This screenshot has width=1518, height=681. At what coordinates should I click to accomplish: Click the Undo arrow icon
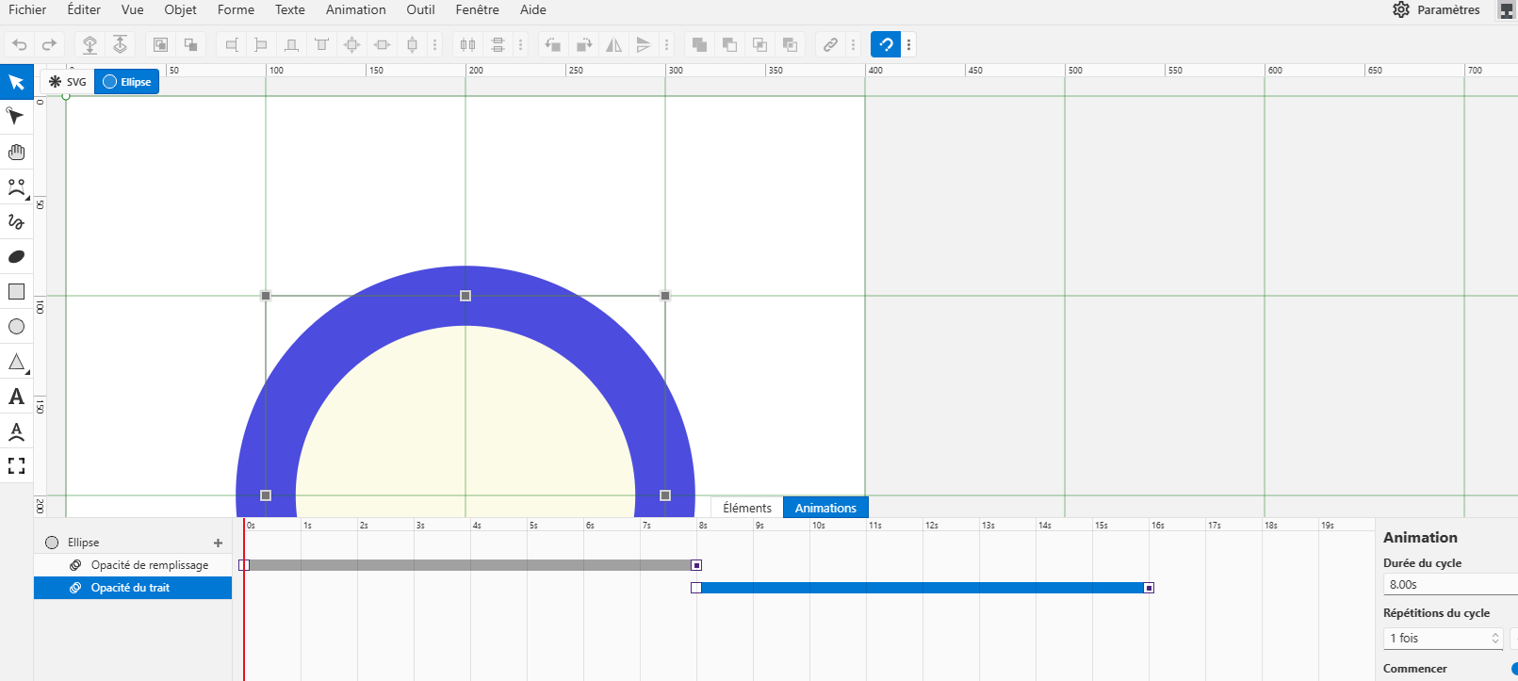(x=19, y=44)
